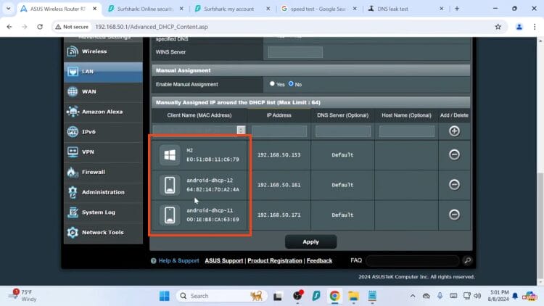Viewport: 544px width, 306px height.
Task: Close the DNS leak test tab
Action: 441,9
